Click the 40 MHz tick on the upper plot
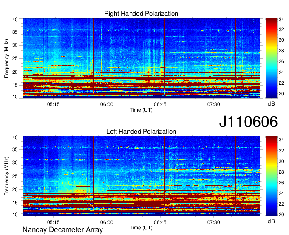Screen dimensions: 289x235 click(15, 20)
